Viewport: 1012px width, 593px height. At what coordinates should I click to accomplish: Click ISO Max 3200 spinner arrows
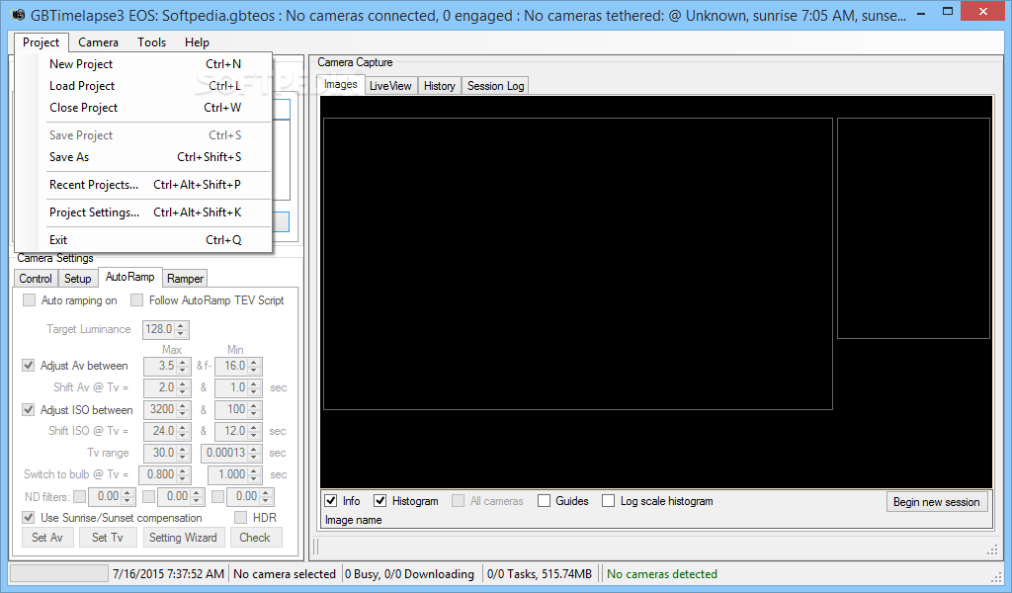tap(183, 410)
